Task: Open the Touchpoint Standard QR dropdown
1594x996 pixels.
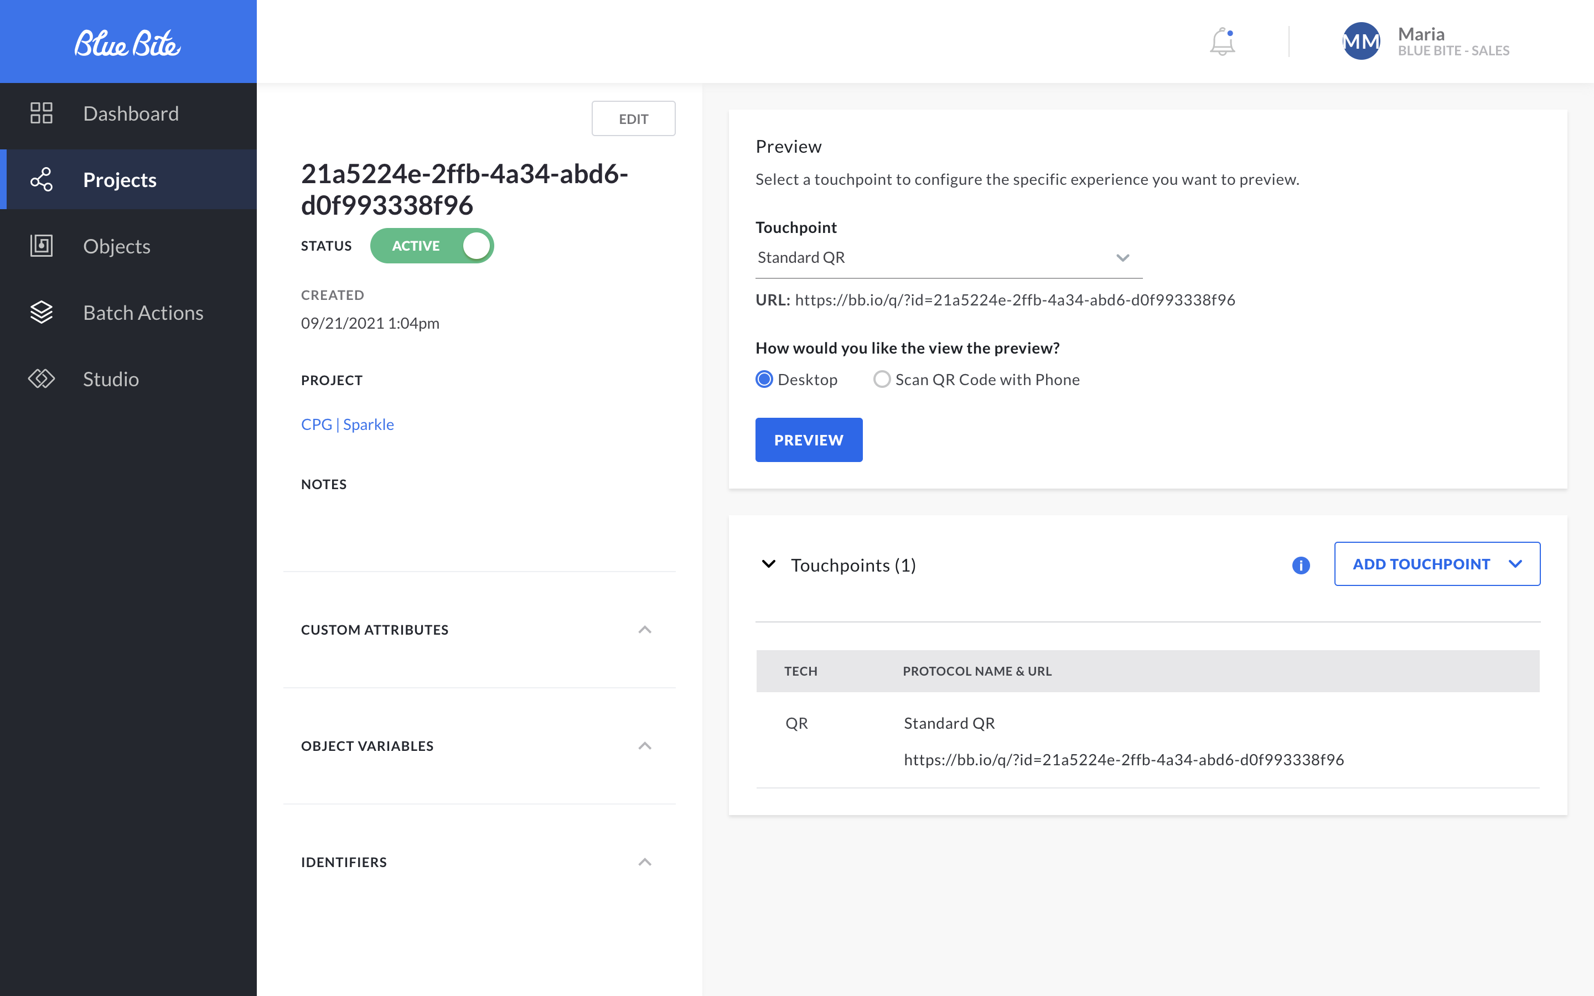Action: (949, 257)
